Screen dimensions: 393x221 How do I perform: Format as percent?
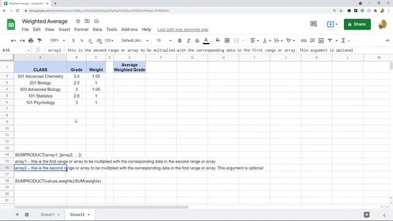(x=82, y=41)
